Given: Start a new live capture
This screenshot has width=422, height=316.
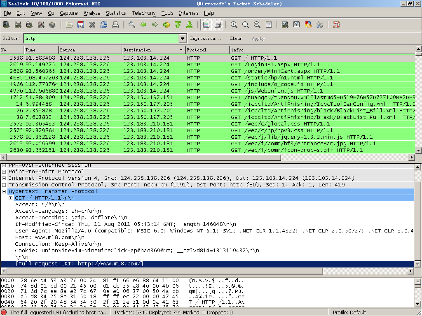Looking at the screenshot, I should 30,25.
